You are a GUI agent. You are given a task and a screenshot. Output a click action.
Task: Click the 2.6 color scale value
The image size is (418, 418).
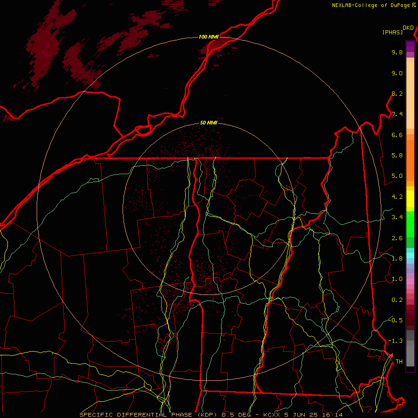(x=397, y=238)
